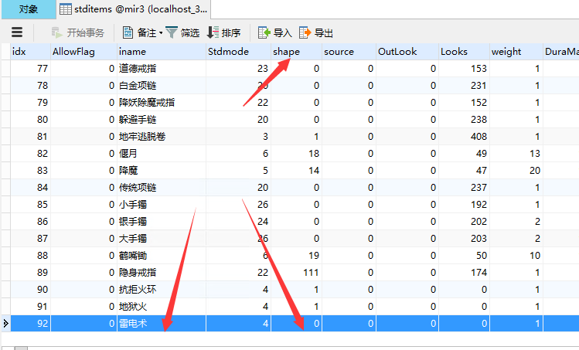Open the hamburger menu icon

[17, 32]
